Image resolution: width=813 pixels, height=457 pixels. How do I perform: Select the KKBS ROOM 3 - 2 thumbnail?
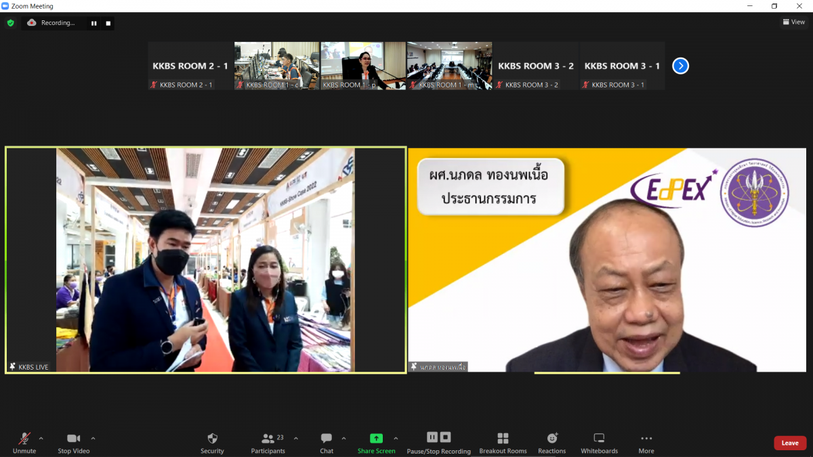(535, 66)
